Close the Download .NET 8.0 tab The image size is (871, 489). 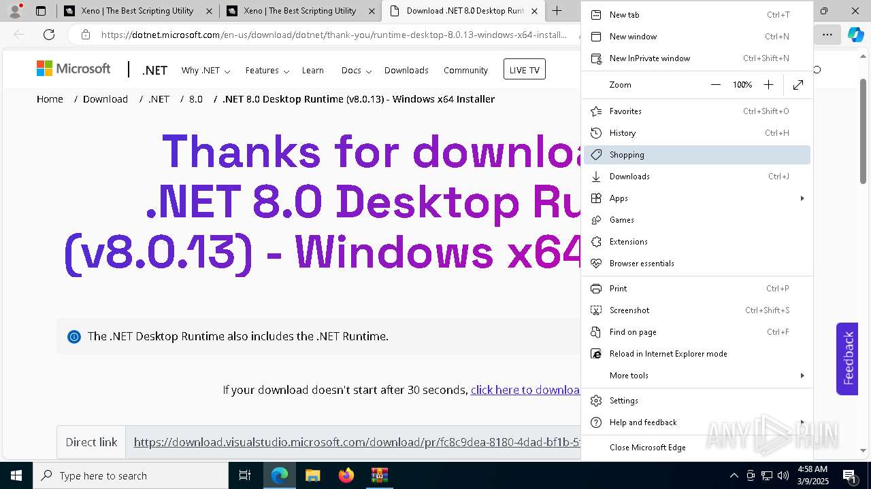click(x=534, y=11)
